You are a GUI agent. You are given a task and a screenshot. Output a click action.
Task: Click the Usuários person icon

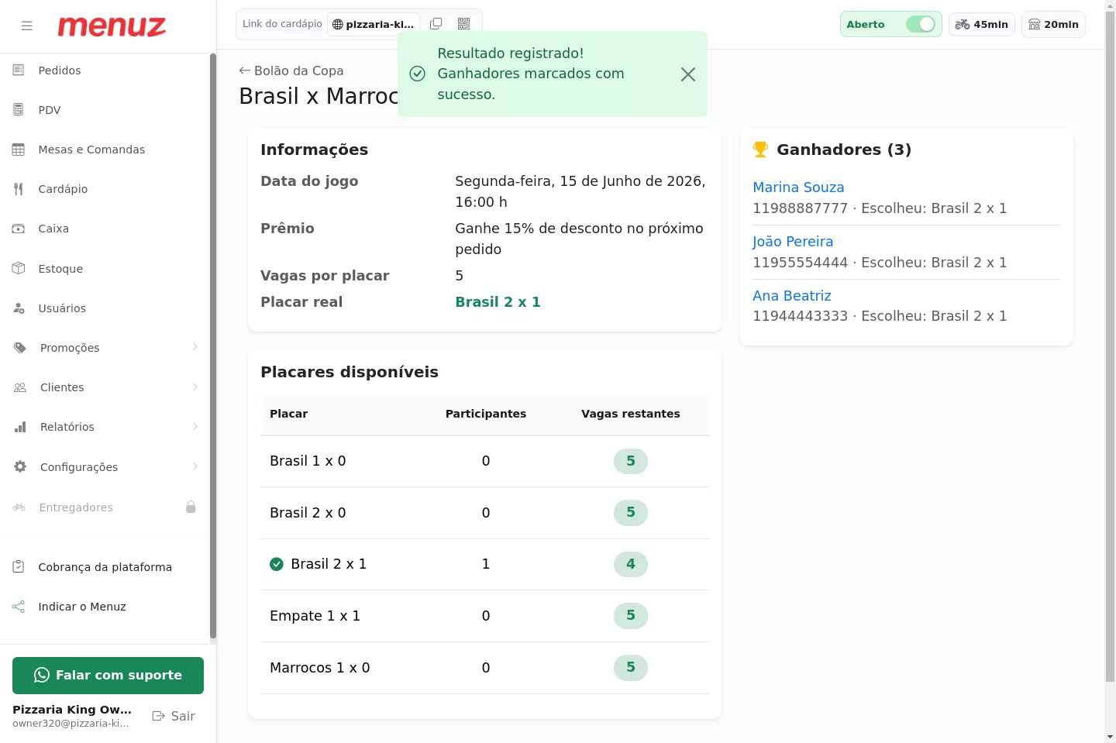19,308
